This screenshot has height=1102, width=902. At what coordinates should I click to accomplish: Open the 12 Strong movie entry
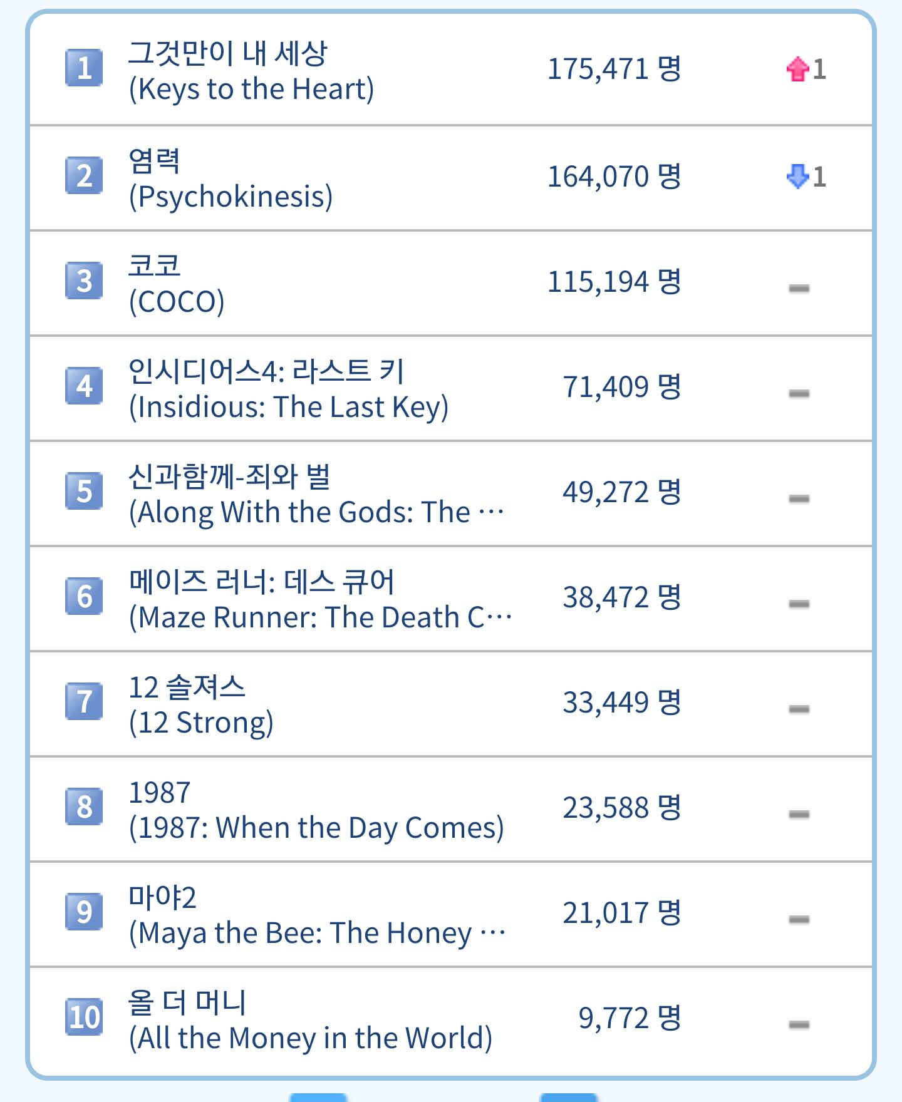tap(200, 704)
